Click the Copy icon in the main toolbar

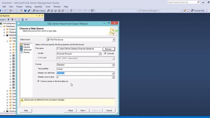point(71,10)
